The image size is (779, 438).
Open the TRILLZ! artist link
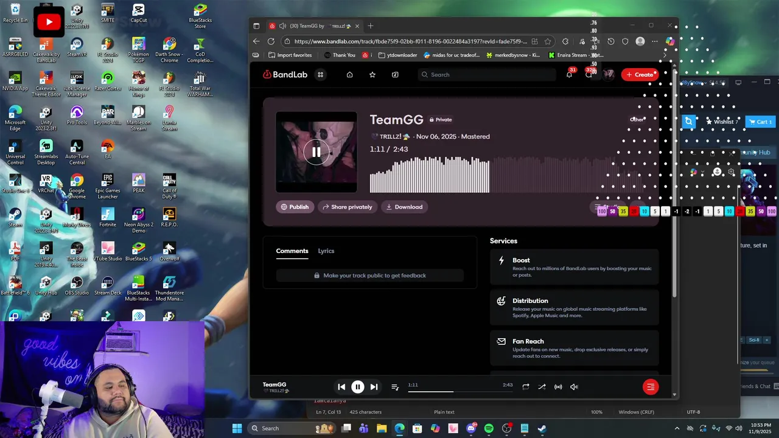click(390, 137)
